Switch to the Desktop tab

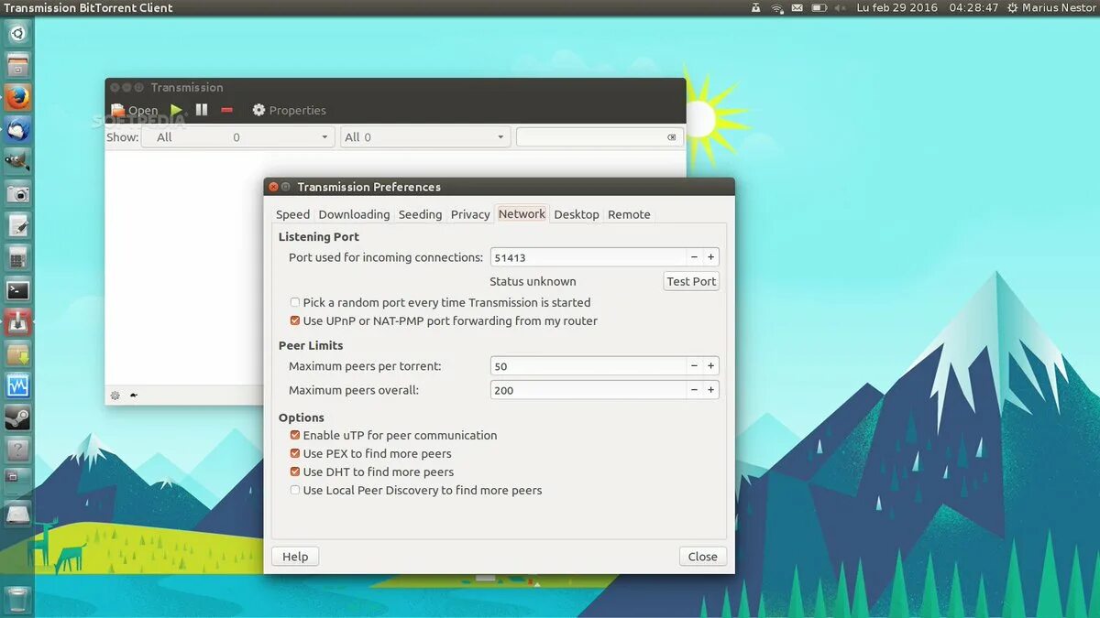(x=577, y=214)
